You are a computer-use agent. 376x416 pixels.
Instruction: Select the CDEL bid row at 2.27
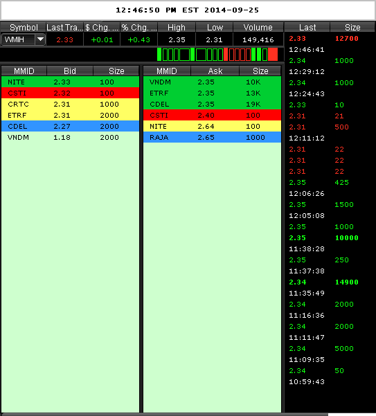coord(71,126)
